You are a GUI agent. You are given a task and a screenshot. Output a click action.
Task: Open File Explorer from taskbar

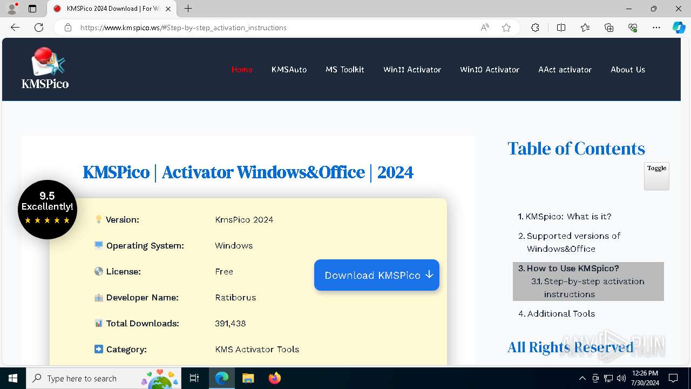click(x=248, y=378)
